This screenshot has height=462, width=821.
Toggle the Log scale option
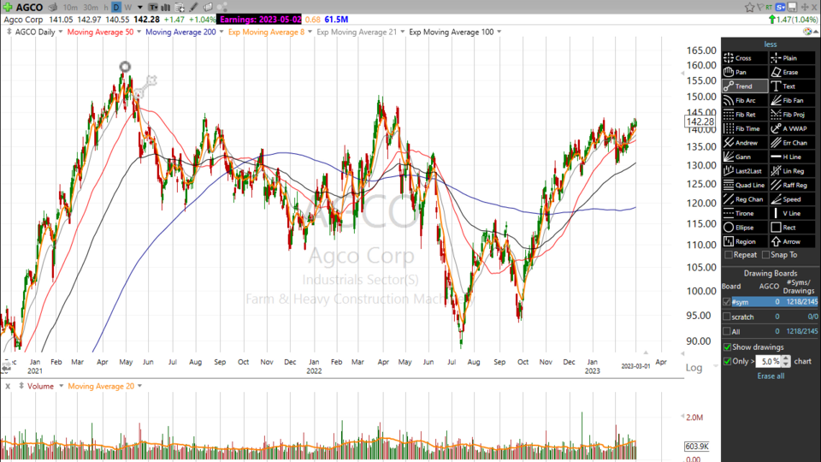click(x=694, y=368)
